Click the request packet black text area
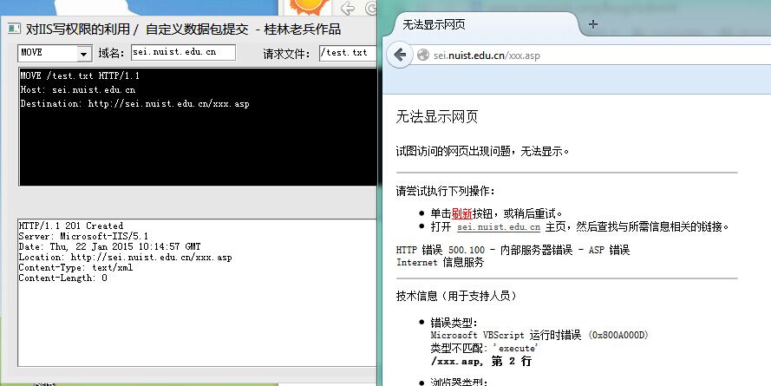 click(198, 127)
